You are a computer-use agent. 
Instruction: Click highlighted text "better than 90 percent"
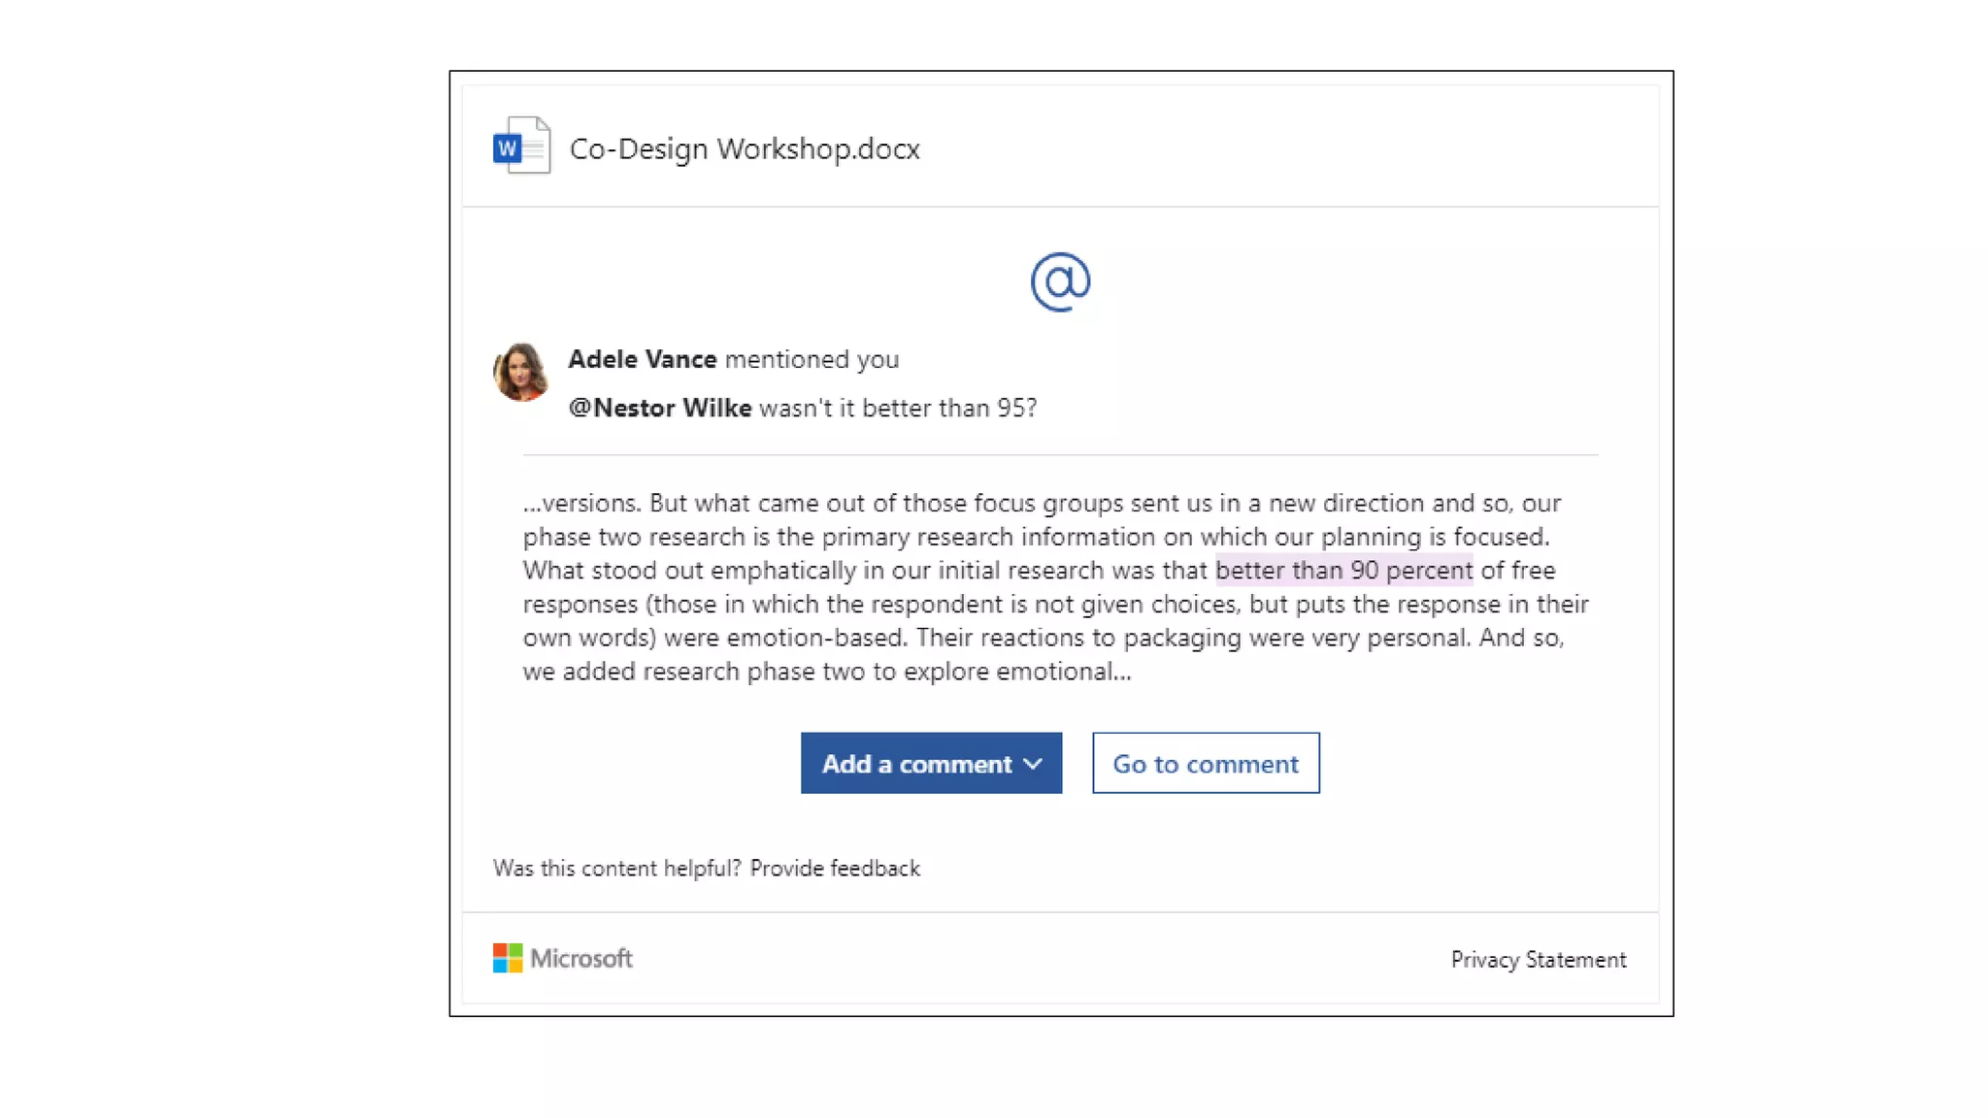tap(1343, 570)
